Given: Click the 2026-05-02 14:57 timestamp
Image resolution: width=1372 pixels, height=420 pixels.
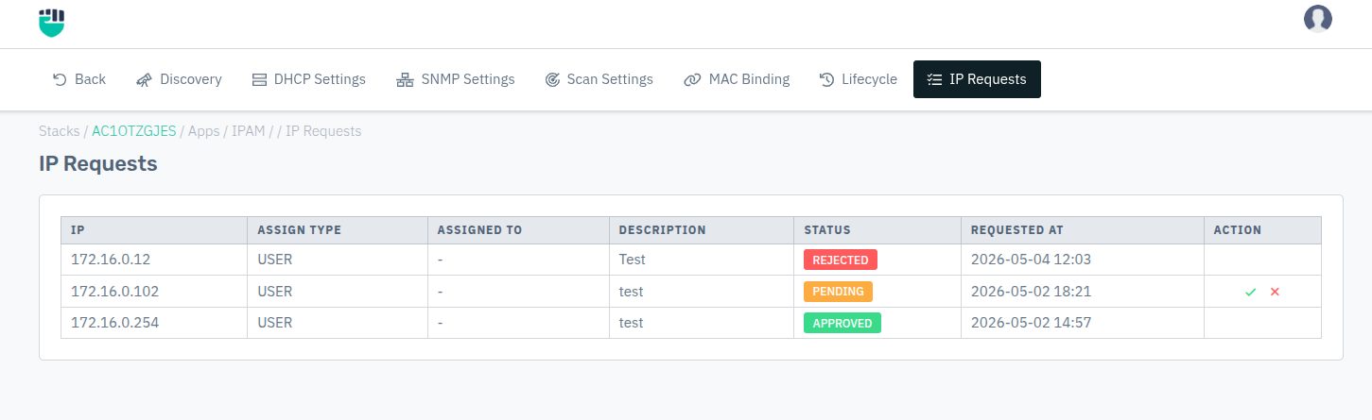Looking at the screenshot, I should tap(1031, 323).
